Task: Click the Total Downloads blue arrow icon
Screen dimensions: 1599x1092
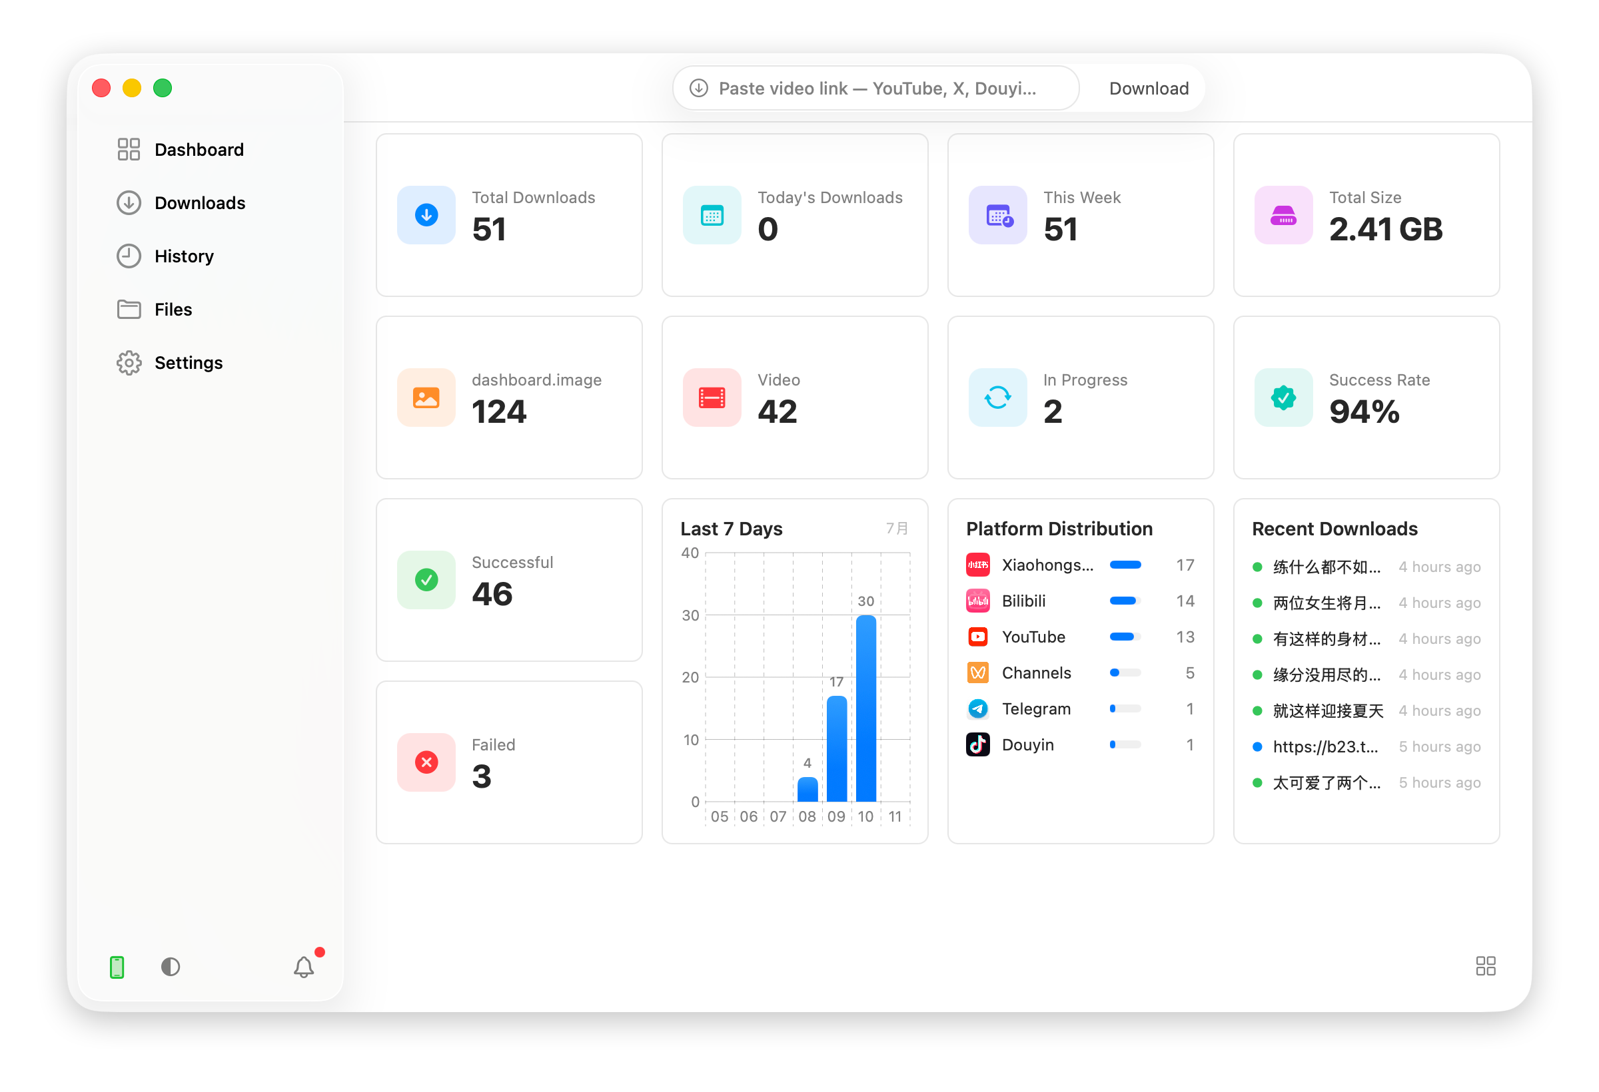Action: click(x=426, y=215)
